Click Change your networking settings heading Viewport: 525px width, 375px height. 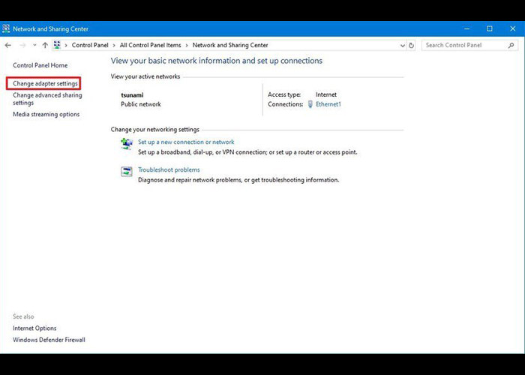(x=155, y=130)
